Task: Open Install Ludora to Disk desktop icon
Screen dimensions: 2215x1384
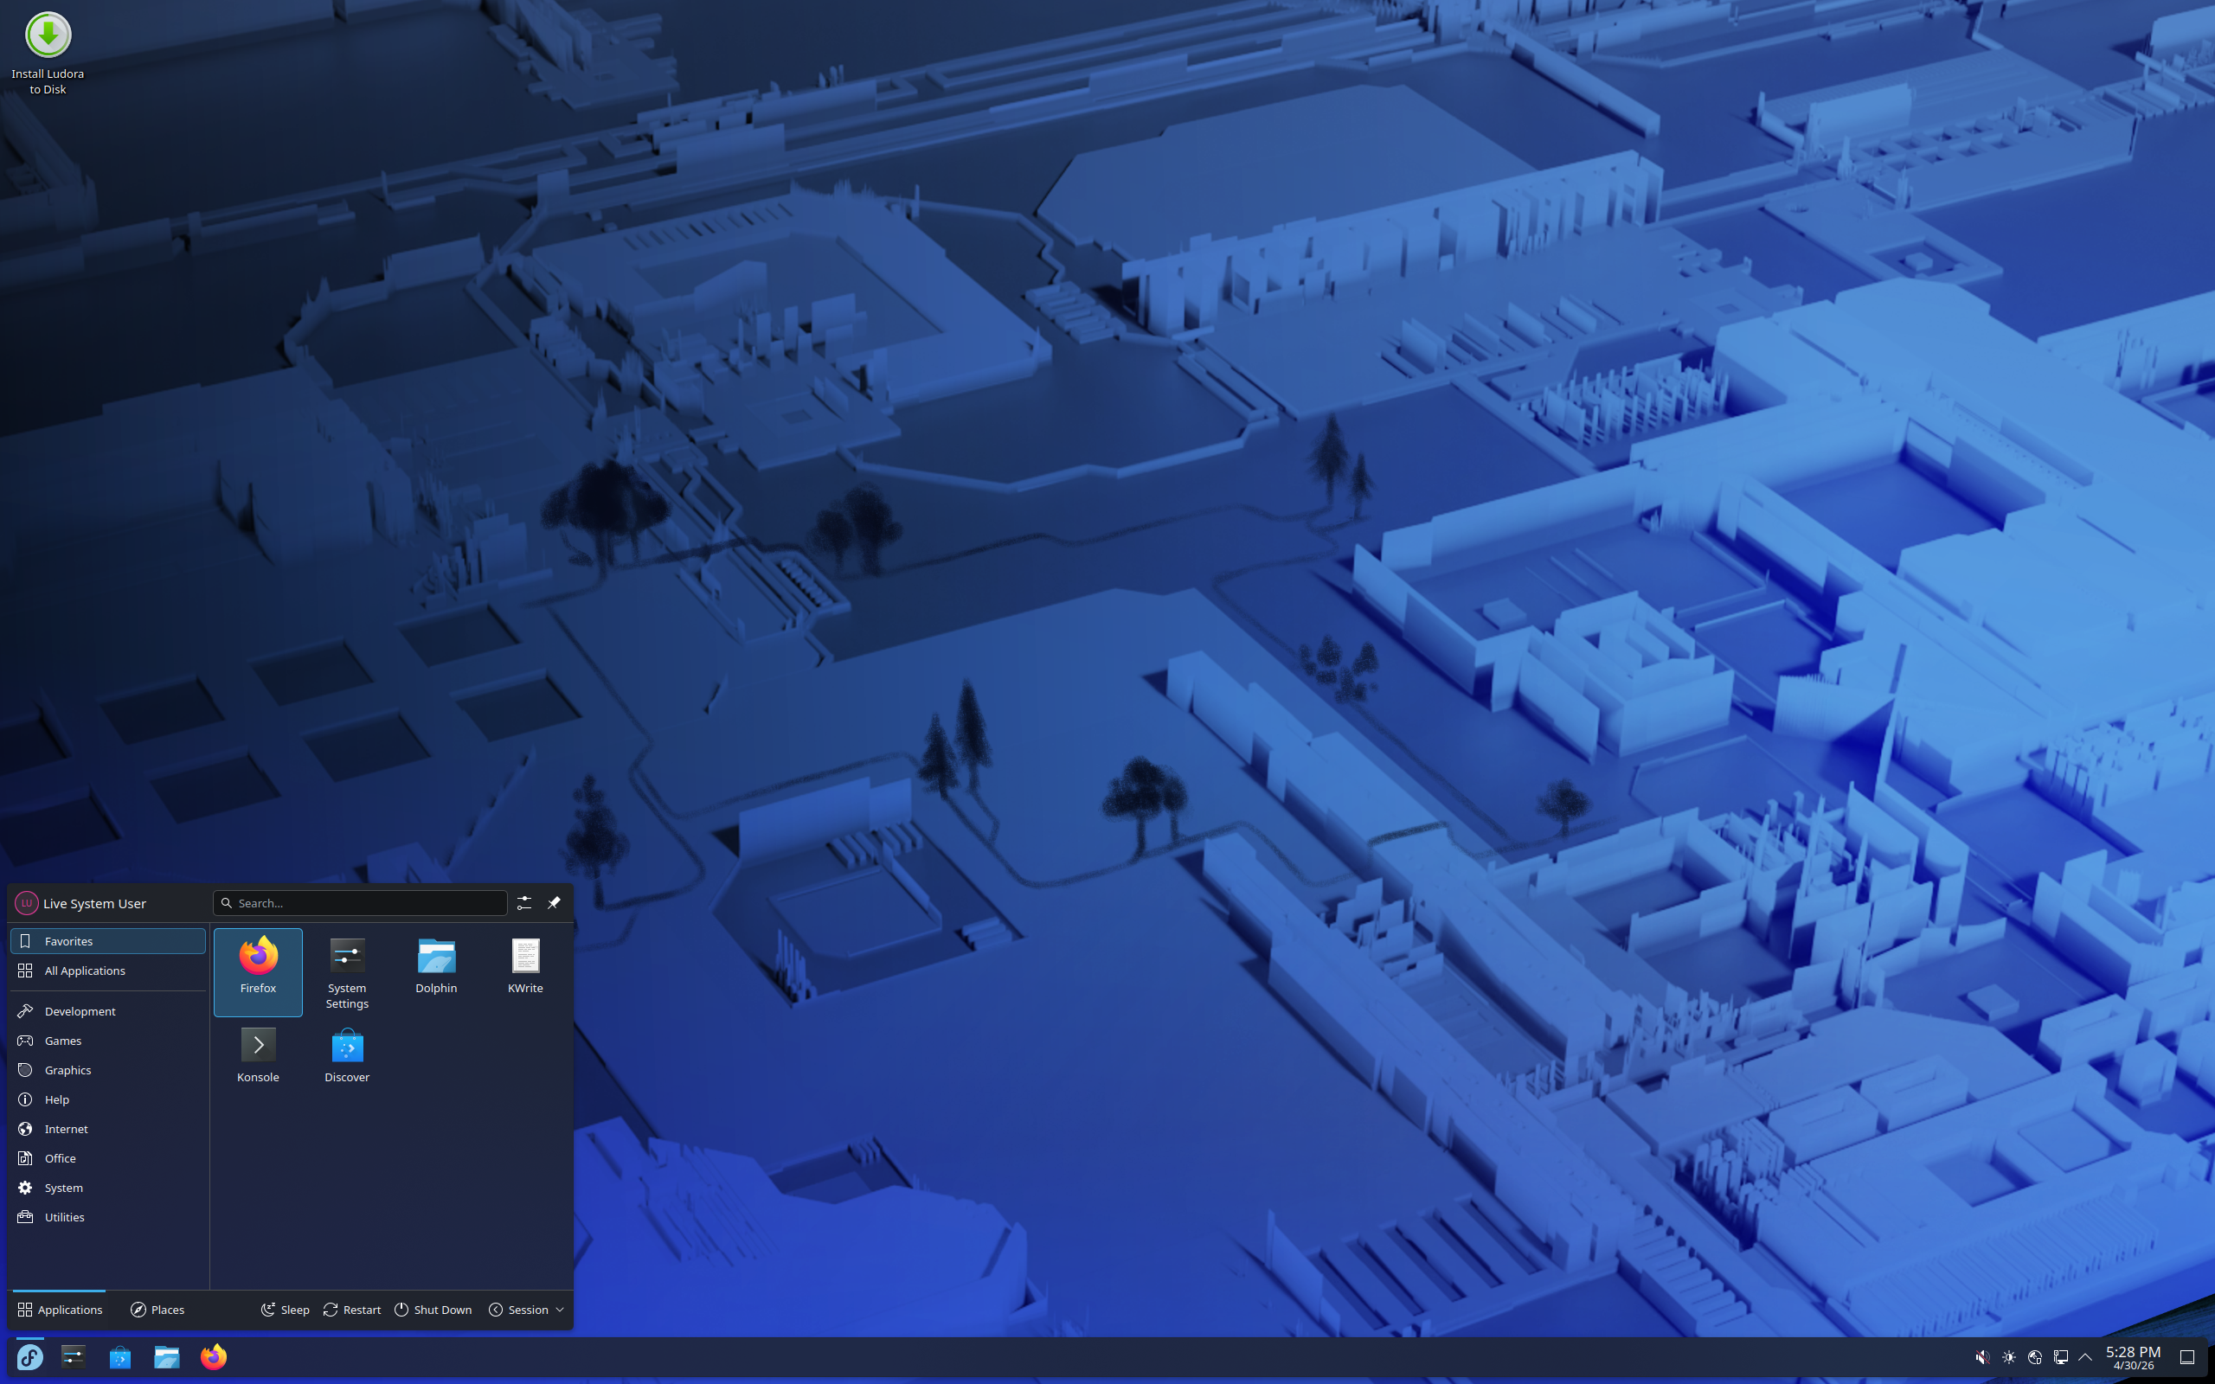Action: tap(48, 53)
